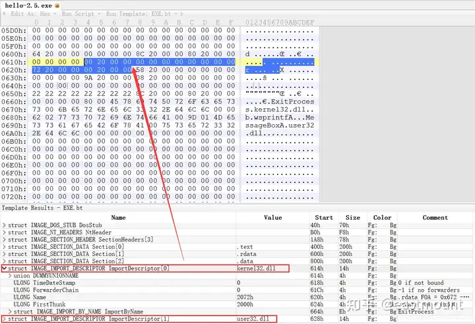This screenshot has width=475, height=324.
Task: Close the hello-2.5.exe tab with its close icon
Action: click(x=57, y=5)
